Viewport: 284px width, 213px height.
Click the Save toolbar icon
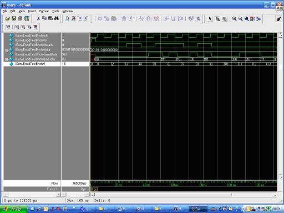point(14,18)
